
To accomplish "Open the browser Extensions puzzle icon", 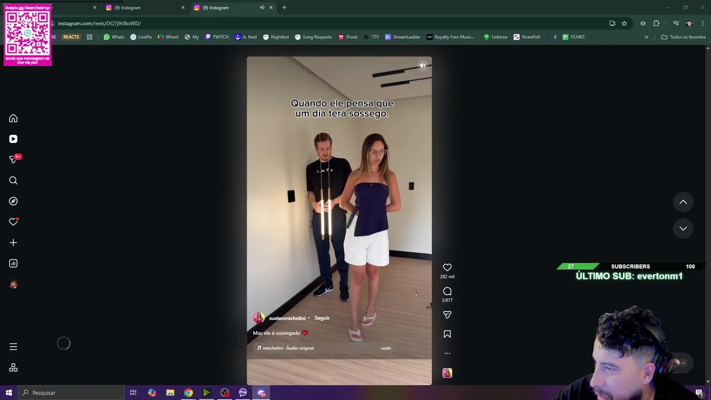I will point(657,23).
